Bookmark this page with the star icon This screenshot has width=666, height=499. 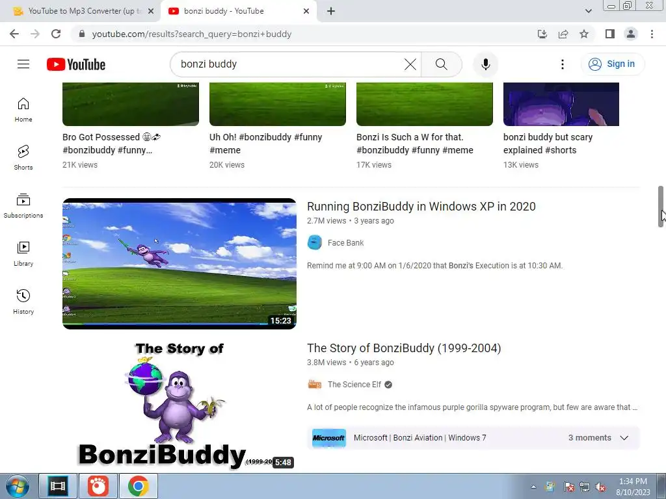[584, 34]
